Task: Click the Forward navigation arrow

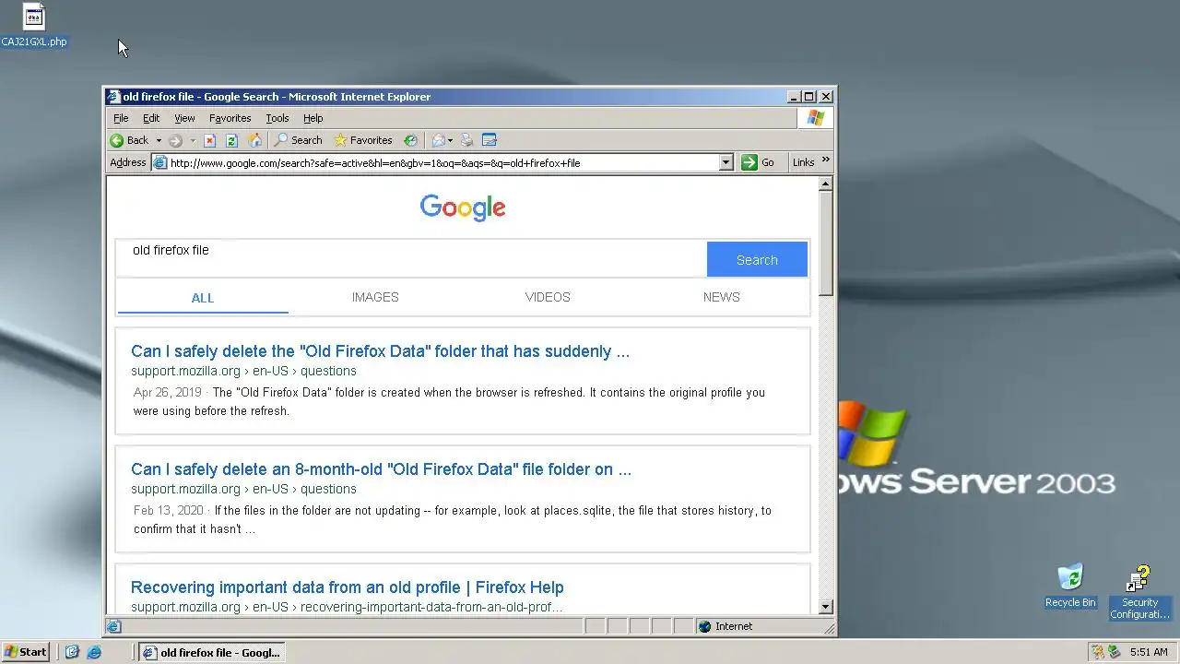Action: click(175, 140)
